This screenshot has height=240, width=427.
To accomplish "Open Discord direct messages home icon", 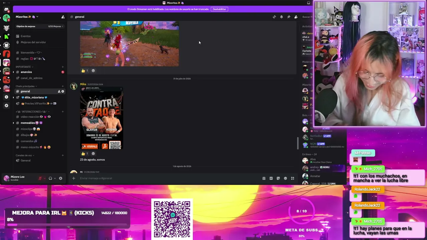I will tap(6, 9).
